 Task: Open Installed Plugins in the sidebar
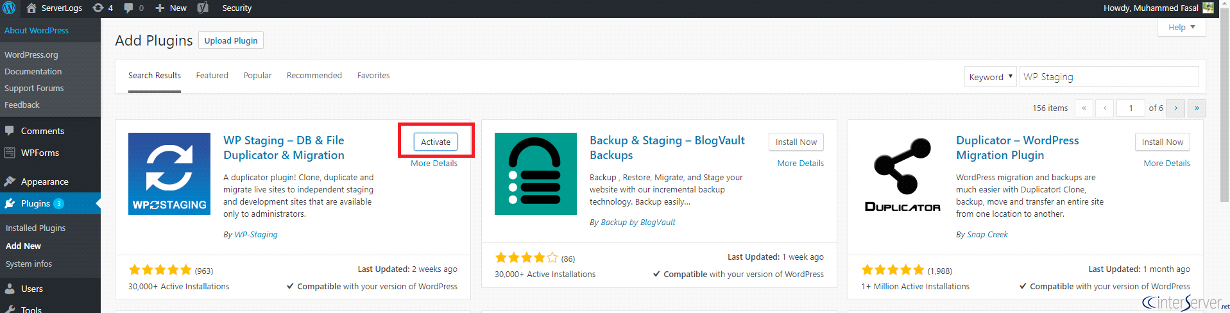pyautogui.click(x=35, y=228)
